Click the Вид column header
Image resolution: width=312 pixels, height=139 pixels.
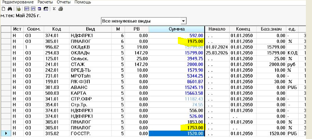[90, 29]
